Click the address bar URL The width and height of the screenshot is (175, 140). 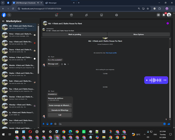(x=41, y=9)
